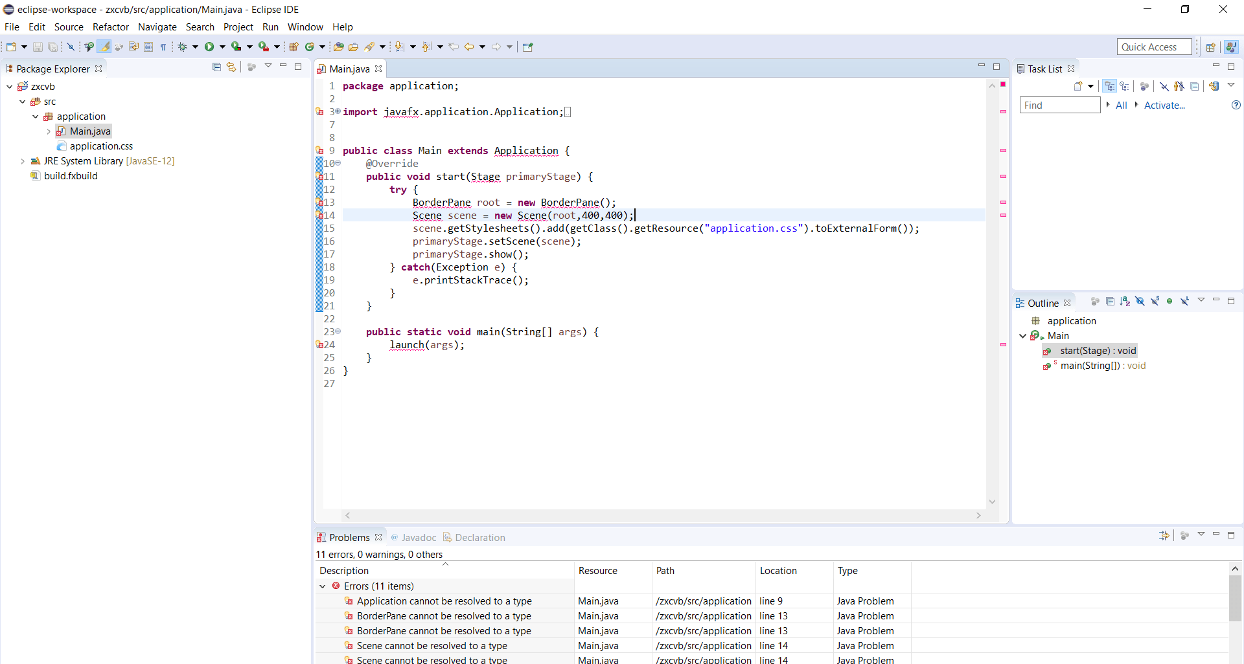
Task: Click Toggle Block Selection toolbar icon
Action: click(148, 47)
